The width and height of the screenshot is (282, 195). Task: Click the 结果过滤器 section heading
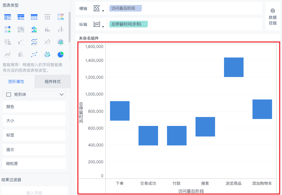click(x=11, y=179)
